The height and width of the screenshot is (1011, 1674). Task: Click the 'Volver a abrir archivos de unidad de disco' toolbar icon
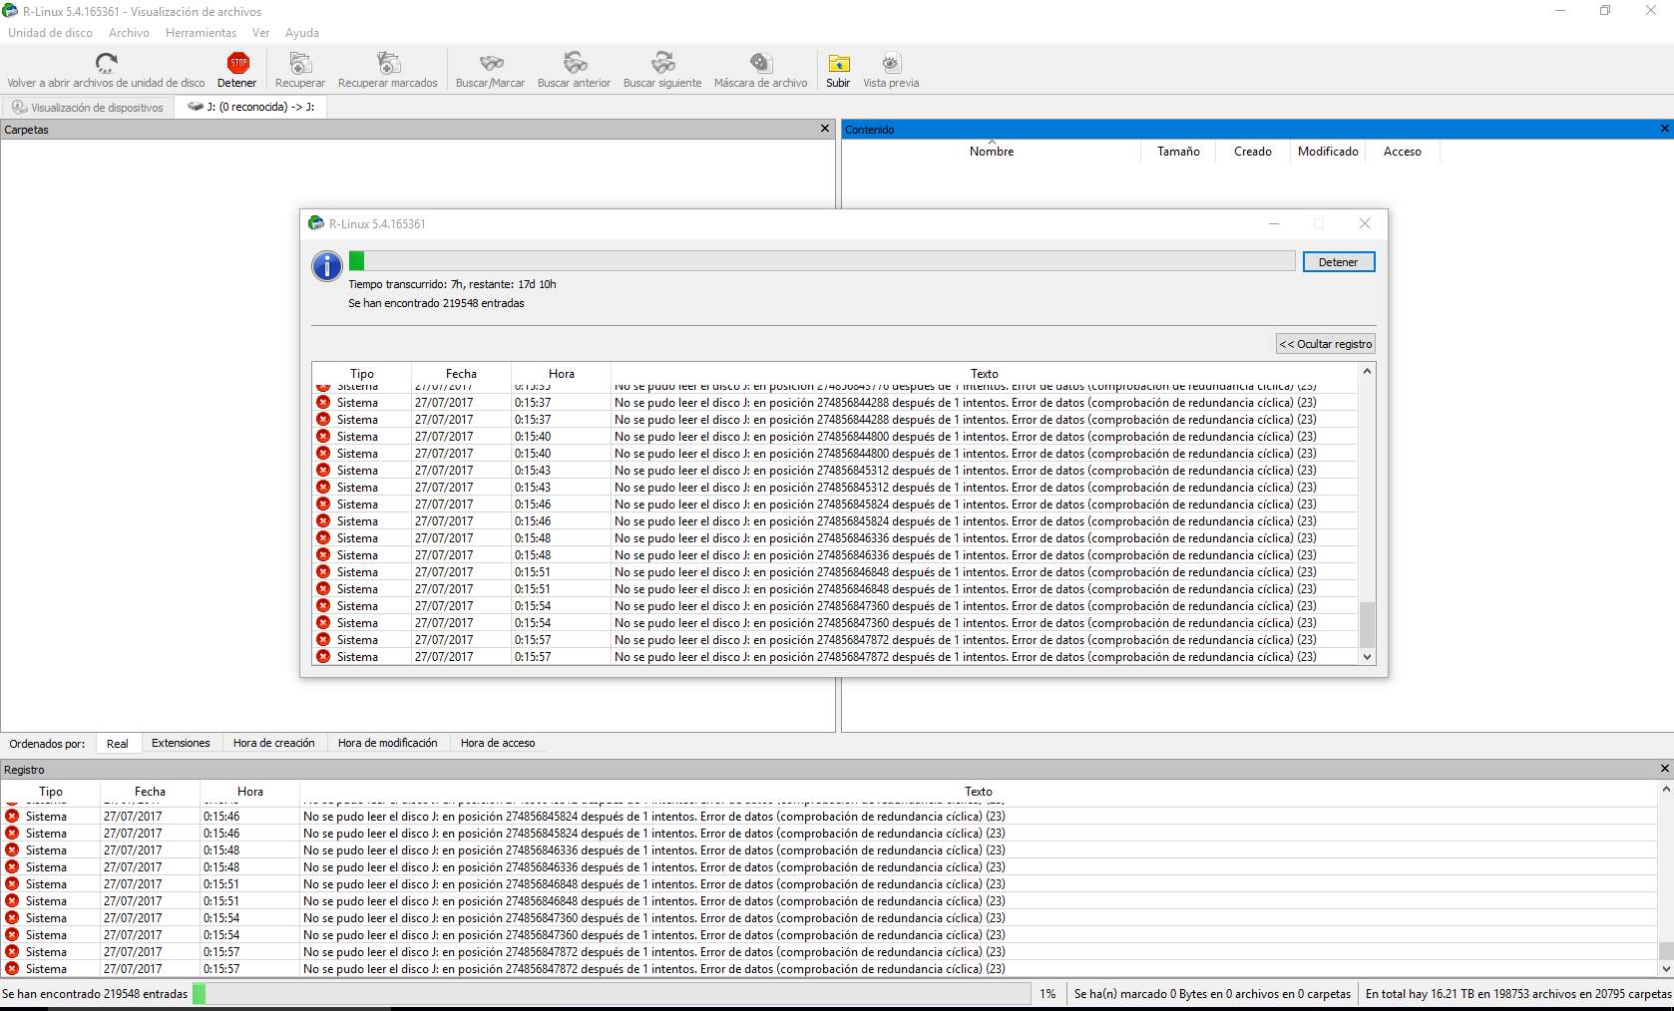point(106,64)
